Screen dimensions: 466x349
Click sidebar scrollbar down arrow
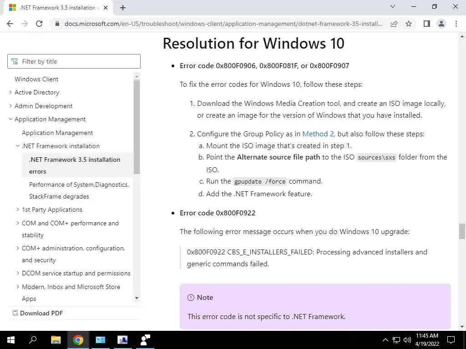pos(137,298)
